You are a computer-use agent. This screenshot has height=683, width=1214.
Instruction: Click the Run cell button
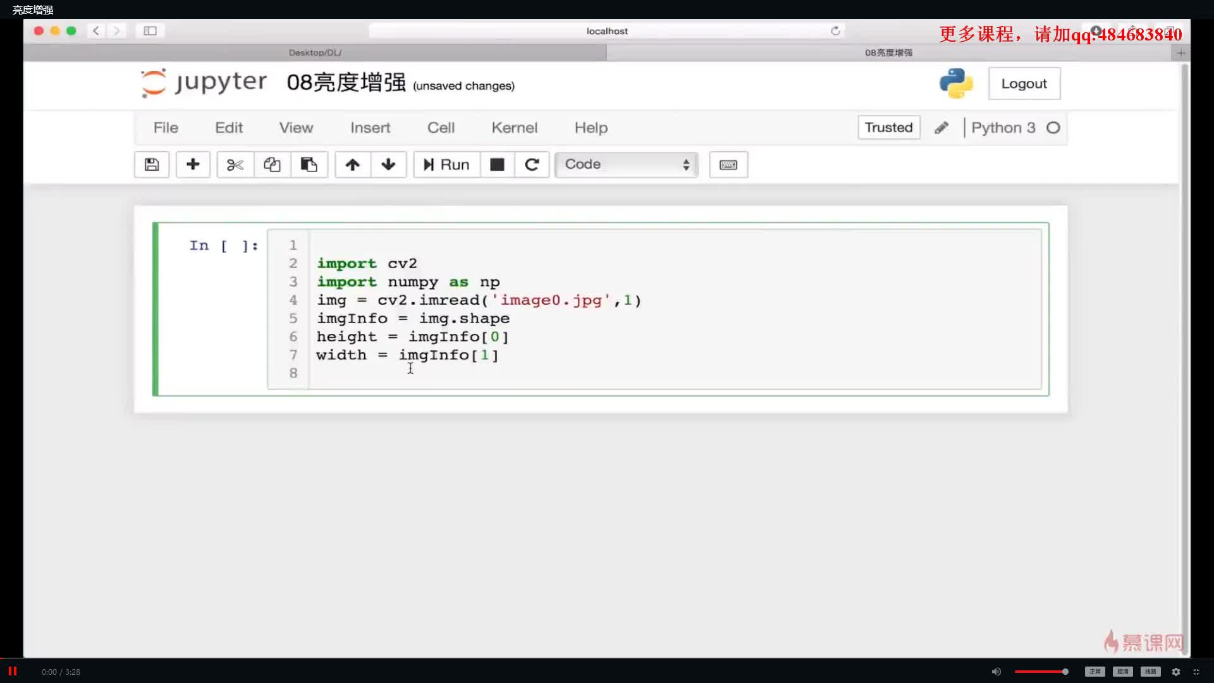coord(446,164)
